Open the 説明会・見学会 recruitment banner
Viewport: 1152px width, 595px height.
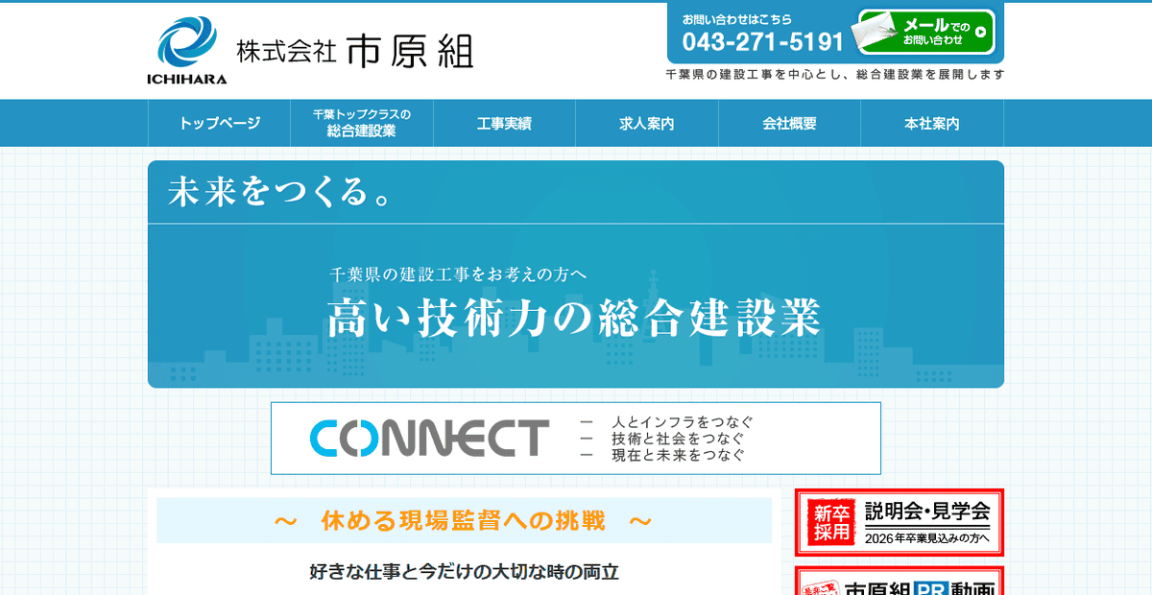point(898,523)
